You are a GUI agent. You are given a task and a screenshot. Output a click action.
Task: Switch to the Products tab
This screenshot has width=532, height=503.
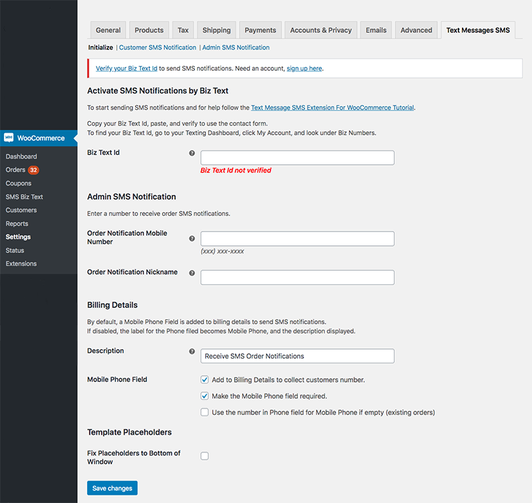point(149,30)
